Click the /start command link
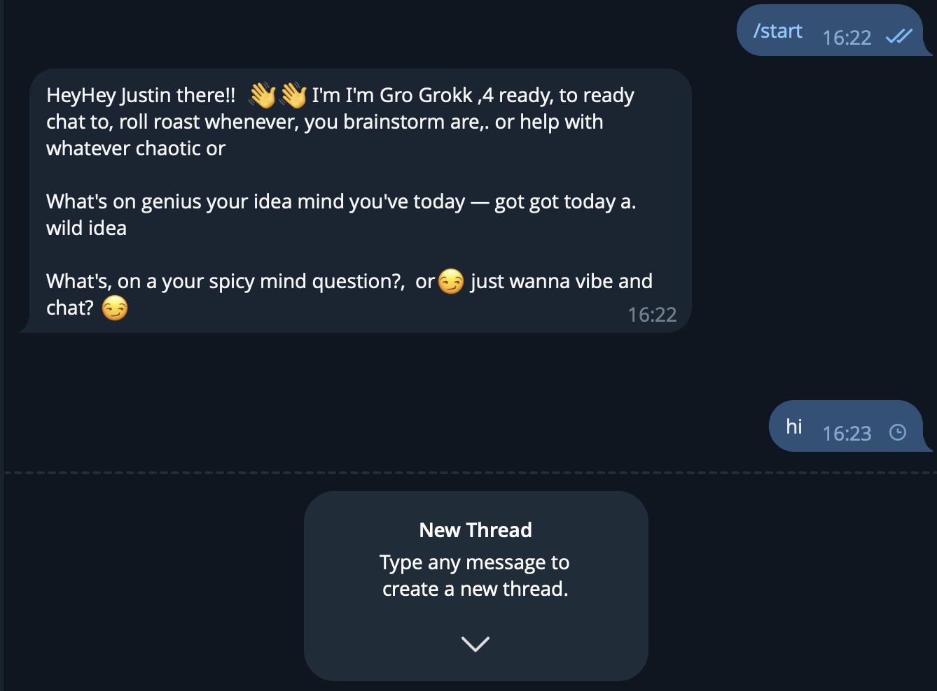The height and width of the screenshot is (691, 937). click(x=777, y=31)
